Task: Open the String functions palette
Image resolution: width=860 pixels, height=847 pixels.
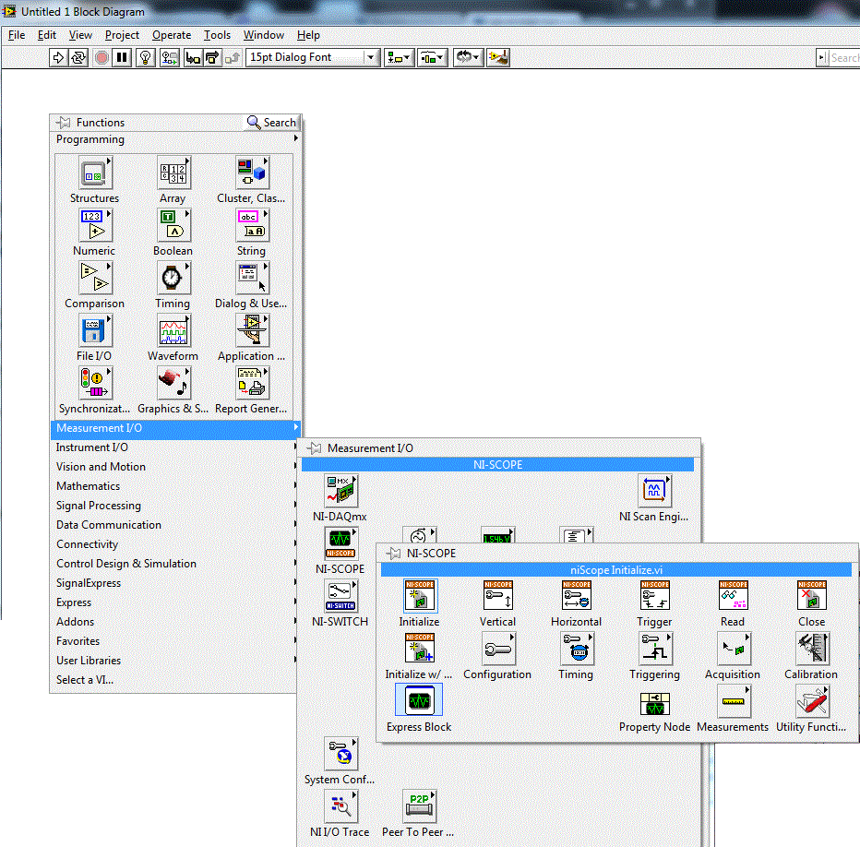Action: click(252, 225)
